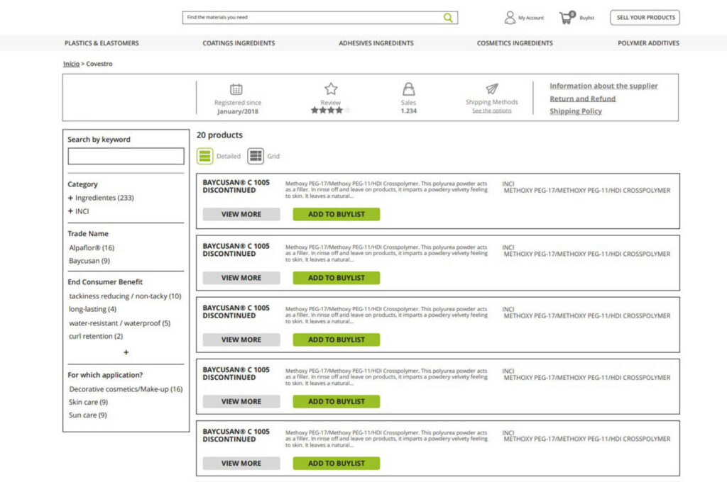Click the four-star review rating
This screenshot has height=482, width=727.
pyautogui.click(x=330, y=110)
